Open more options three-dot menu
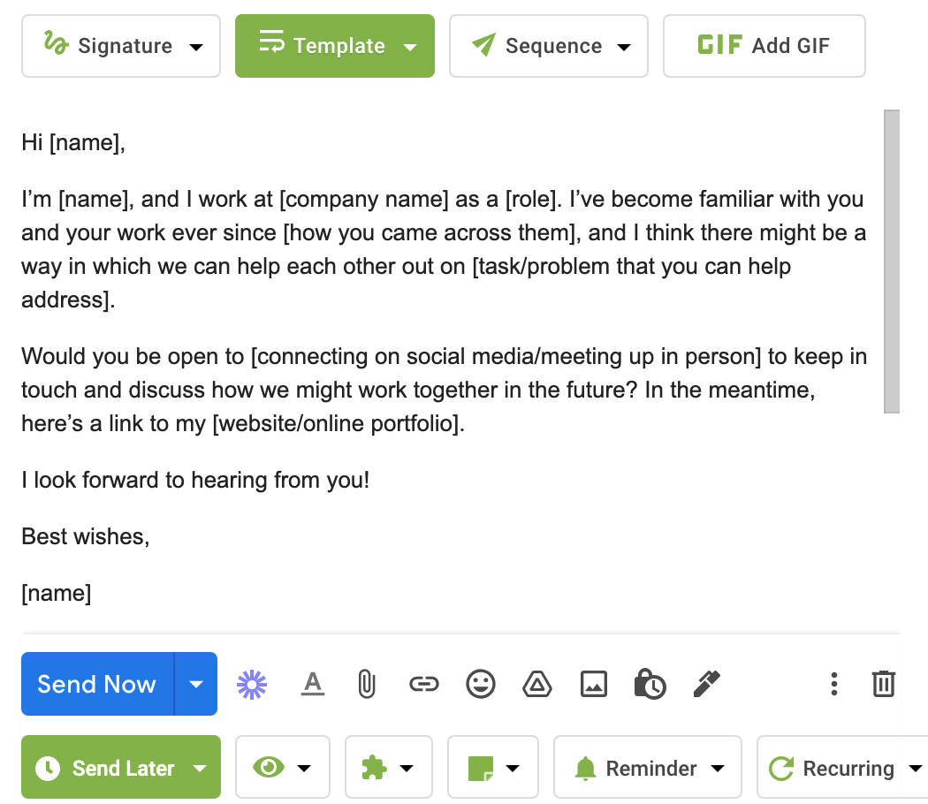 click(833, 684)
